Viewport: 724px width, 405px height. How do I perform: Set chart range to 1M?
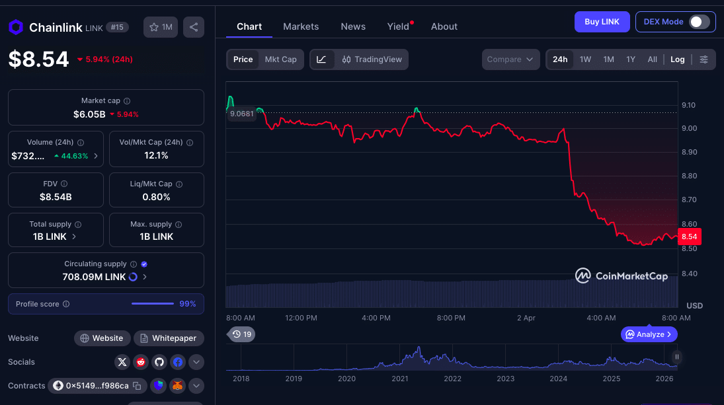coord(608,59)
